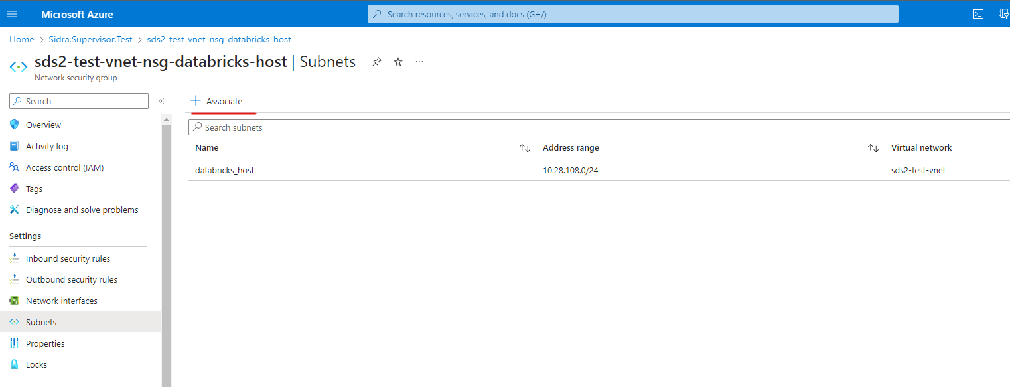The width and height of the screenshot is (1010, 387).
Task: Open more options ellipsis beside title
Action: (419, 62)
